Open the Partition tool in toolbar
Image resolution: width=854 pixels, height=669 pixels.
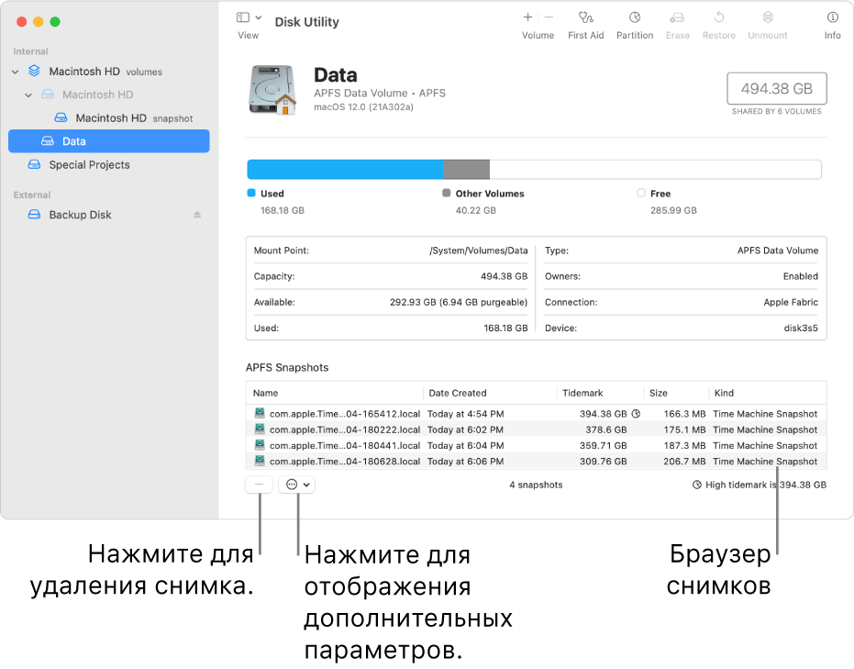pos(635,17)
